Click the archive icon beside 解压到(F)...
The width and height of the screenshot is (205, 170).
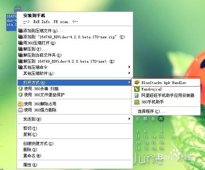(20, 49)
